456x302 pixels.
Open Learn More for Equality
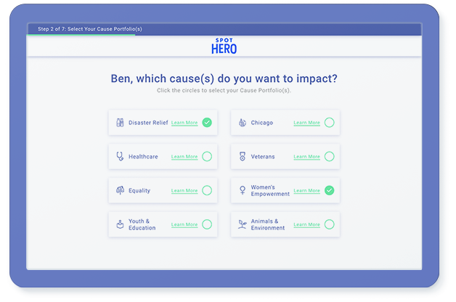pyautogui.click(x=184, y=191)
